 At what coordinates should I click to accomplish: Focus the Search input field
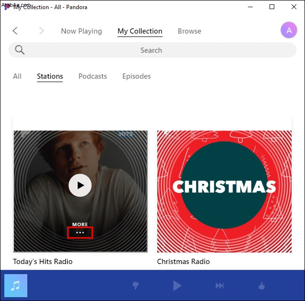(152, 50)
